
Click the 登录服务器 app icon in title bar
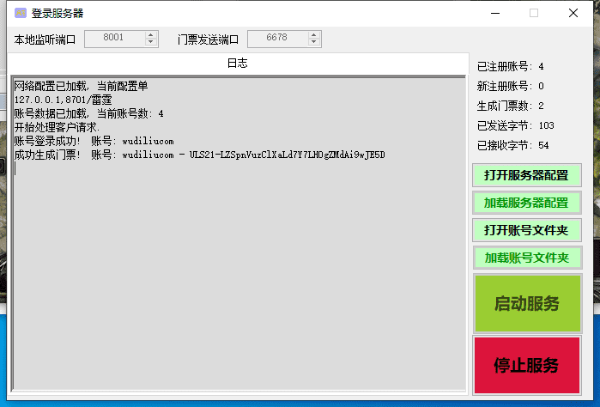click(x=21, y=13)
